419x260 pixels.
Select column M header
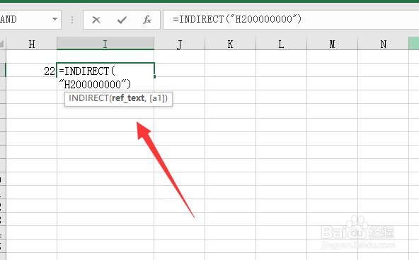point(332,44)
